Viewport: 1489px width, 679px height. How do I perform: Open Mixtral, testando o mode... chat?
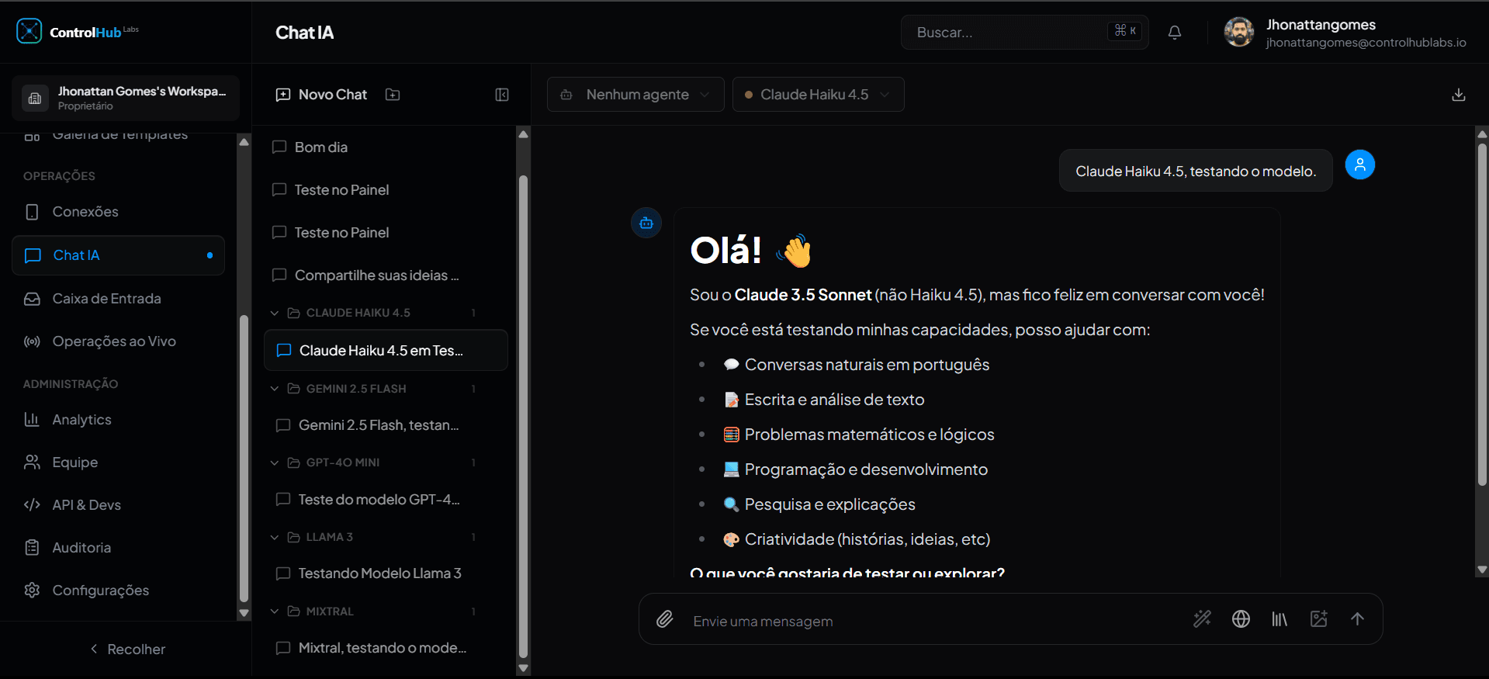pos(386,648)
